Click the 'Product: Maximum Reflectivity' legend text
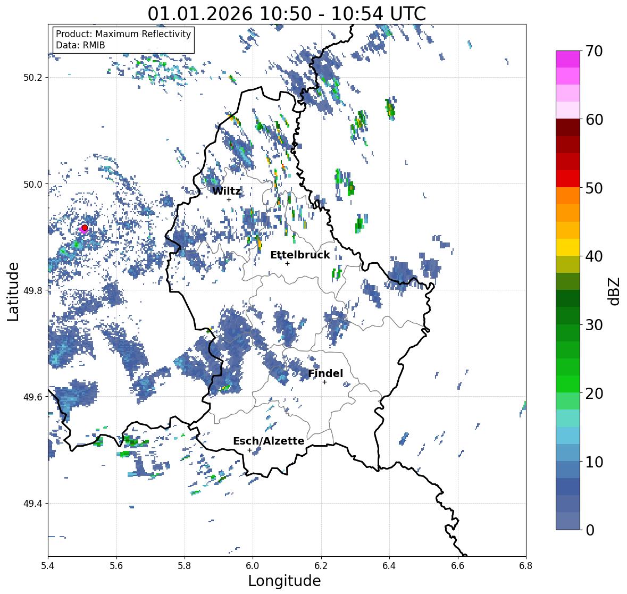The height and width of the screenshot is (594, 627). [x=123, y=34]
